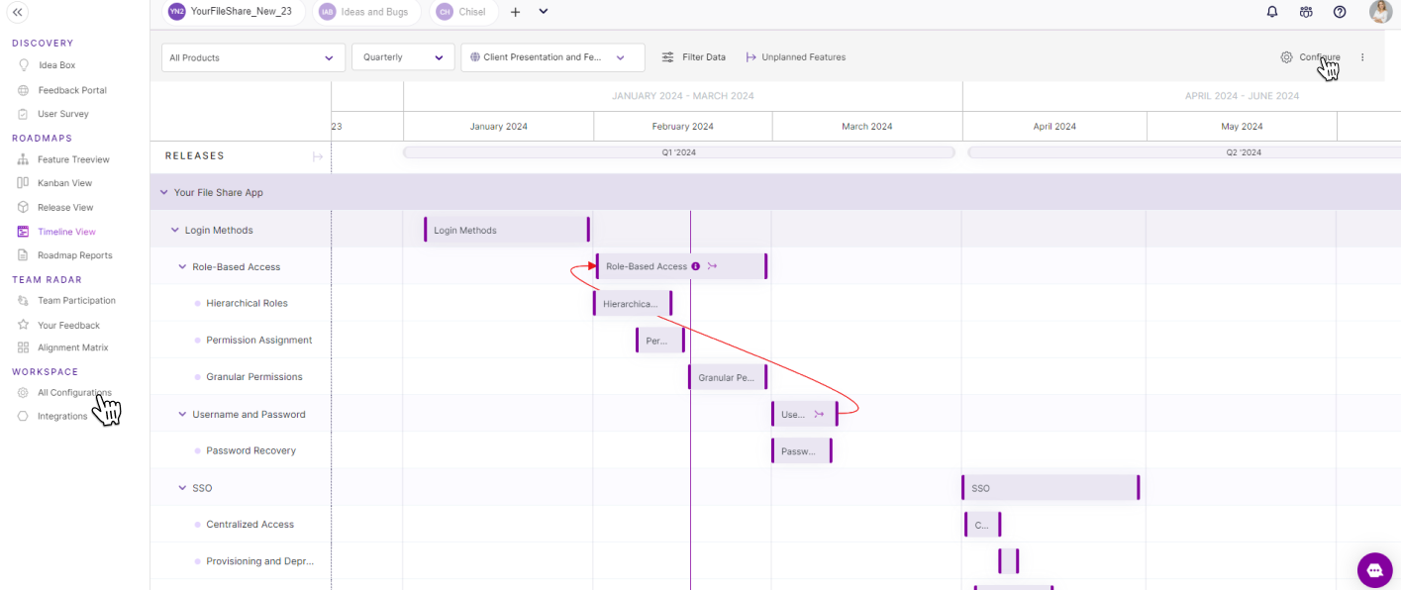Click the Q1 '2024 timeline bar
Screen dimensions: 1401x590
tap(678, 151)
